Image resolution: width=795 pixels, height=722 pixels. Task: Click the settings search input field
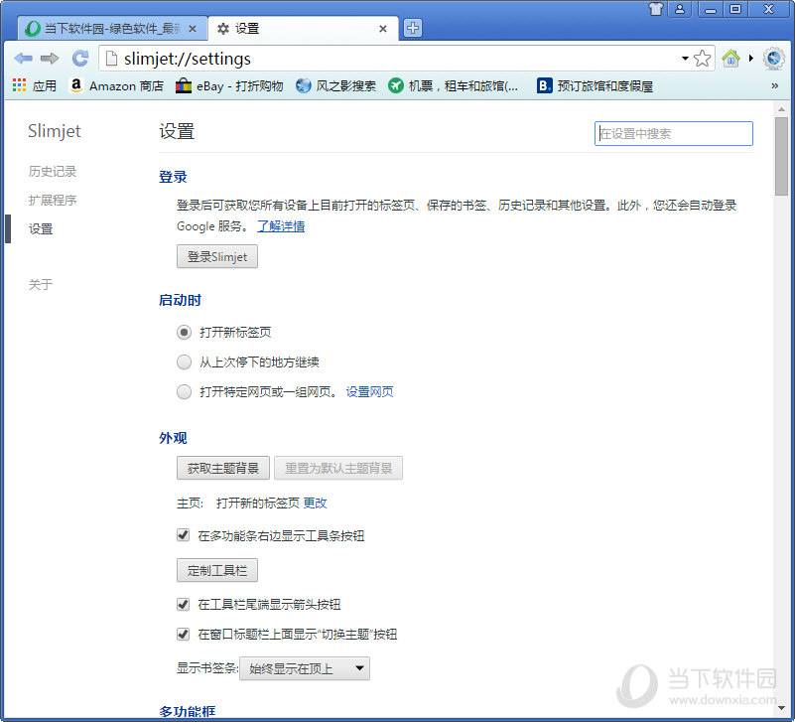tap(673, 133)
